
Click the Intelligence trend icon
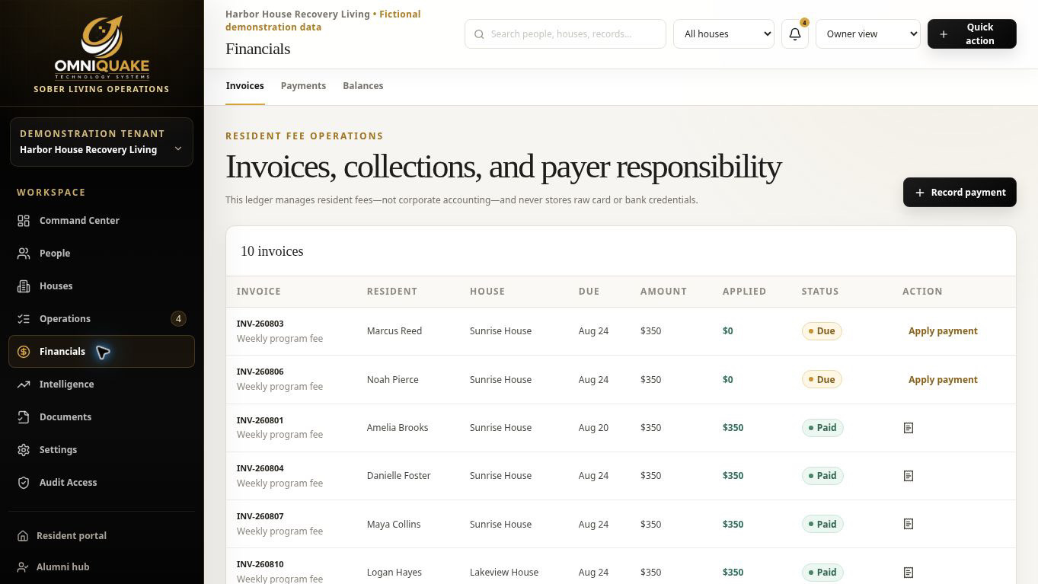tap(24, 385)
